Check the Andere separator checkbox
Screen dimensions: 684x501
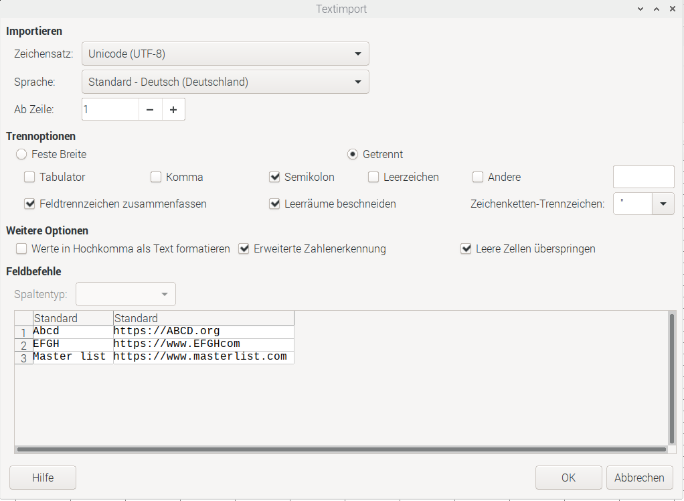(478, 177)
